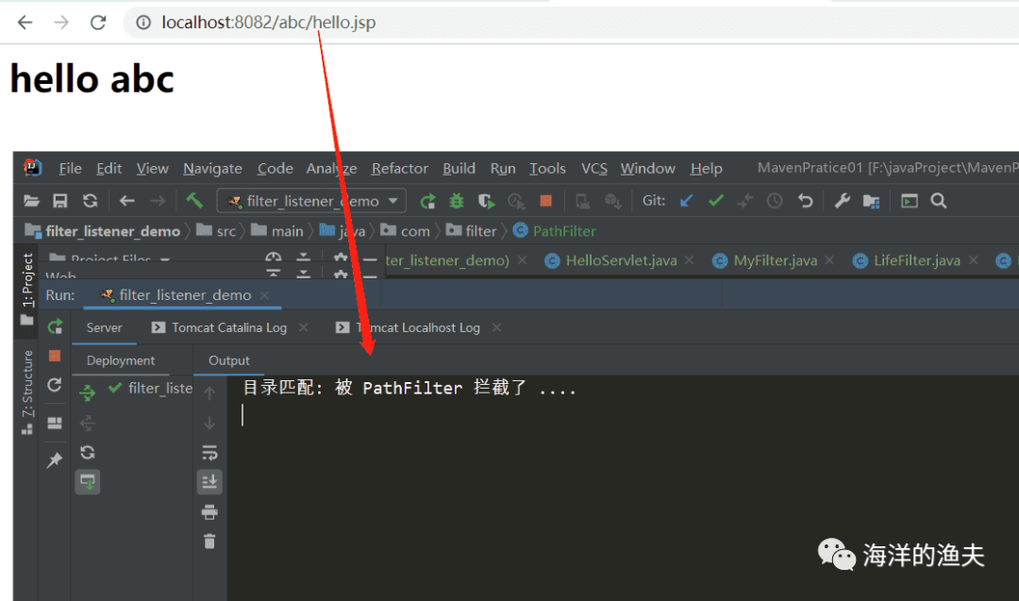Image resolution: width=1019 pixels, height=601 pixels.
Task: Close the HelloServlet.java tab
Action: (689, 260)
